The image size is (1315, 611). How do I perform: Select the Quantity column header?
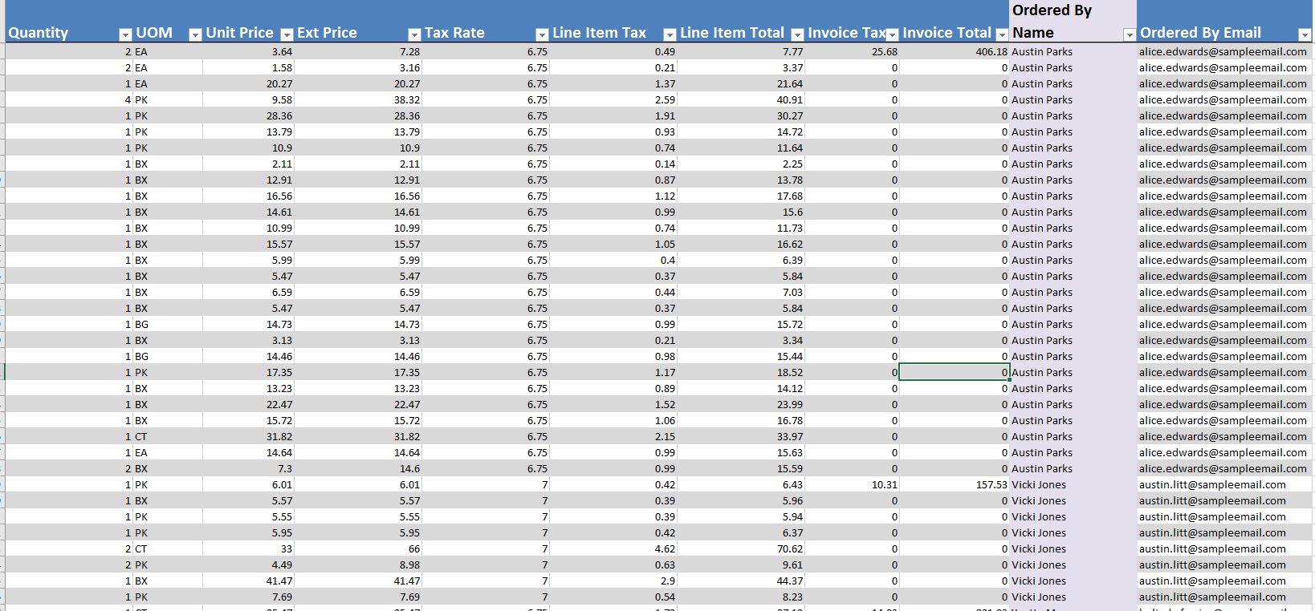tap(69, 22)
